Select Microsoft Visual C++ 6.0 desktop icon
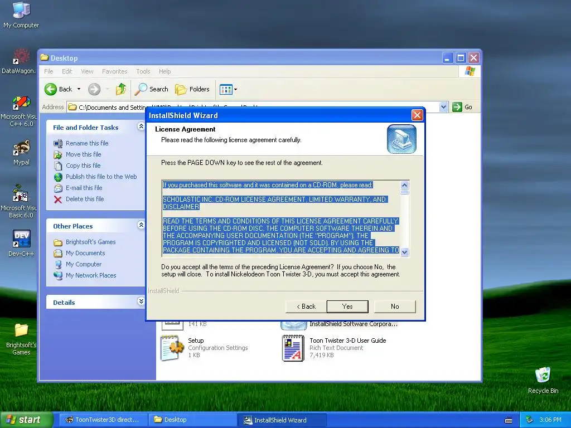The width and height of the screenshot is (571, 428). coord(19,111)
